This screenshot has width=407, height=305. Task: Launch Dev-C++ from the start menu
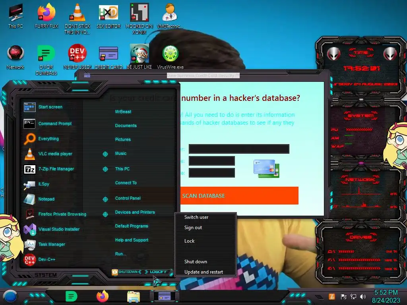47,259
